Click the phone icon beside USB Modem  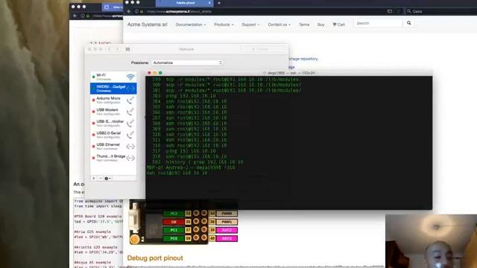[130, 112]
